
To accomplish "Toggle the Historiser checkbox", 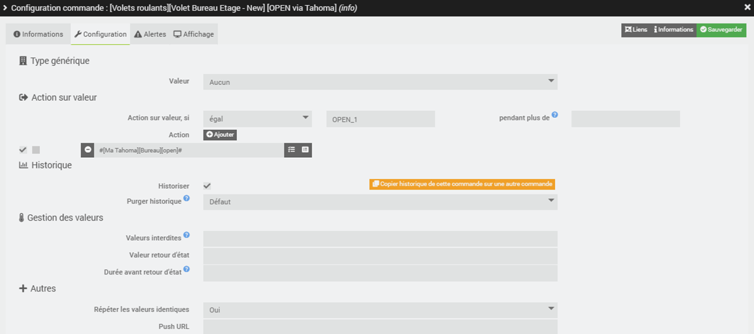I will (x=207, y=186).
